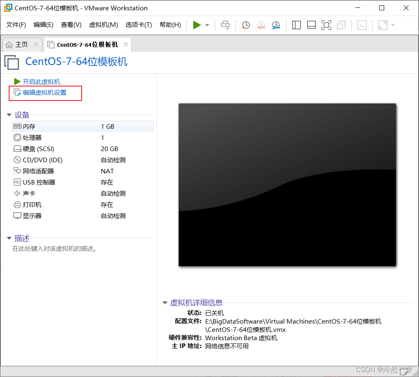Viewport: 419px width, 377px height.
Task: Click the console view toolbar icon
Action: [x=362, y=25]
